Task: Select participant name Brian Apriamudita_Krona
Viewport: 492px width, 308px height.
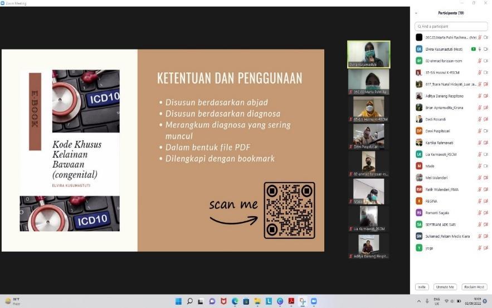Action: (x=444, y=107)
